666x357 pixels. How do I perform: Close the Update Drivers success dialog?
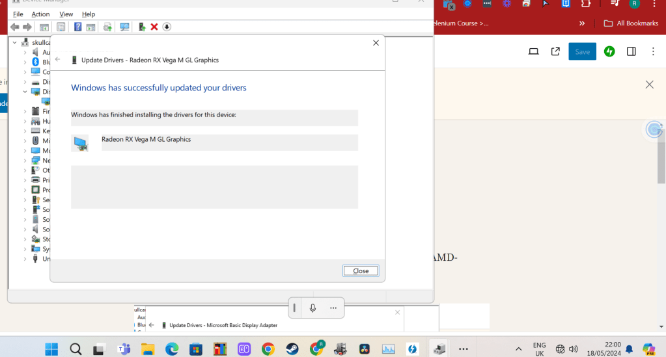click(x=361, y=271)
